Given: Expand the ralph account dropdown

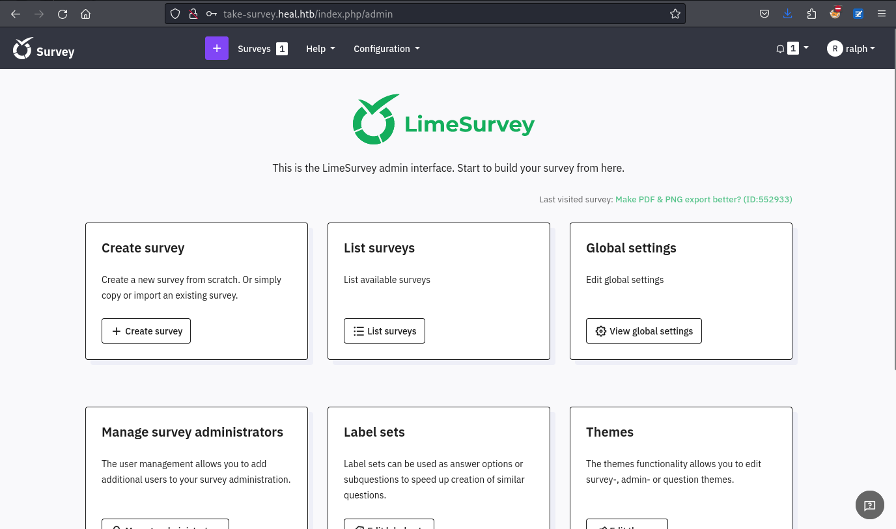Looking at the screenshot, I should tap(860, 49).
